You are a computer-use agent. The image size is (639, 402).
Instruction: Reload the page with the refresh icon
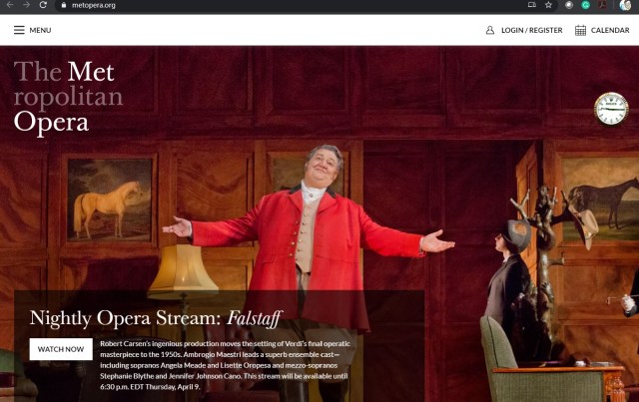[43, 5]
